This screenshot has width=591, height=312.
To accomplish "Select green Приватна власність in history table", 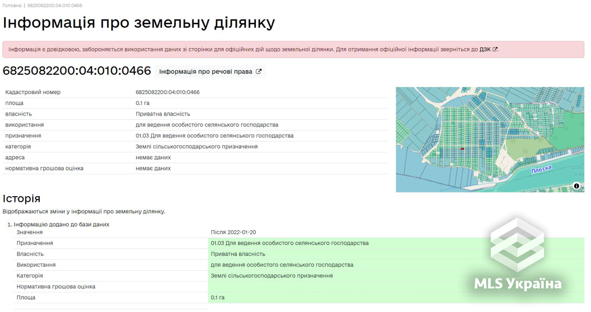I will 238,254.
